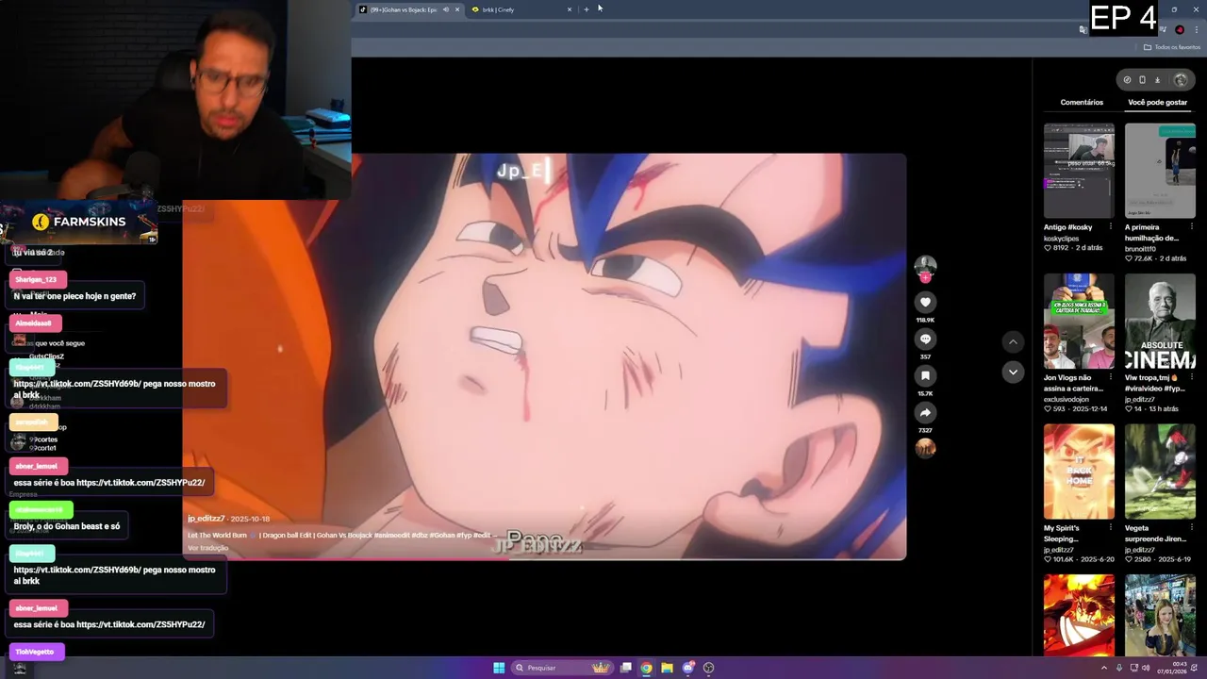
Task: Open exclusivodojon channel name
Action: click(1067, 399)
